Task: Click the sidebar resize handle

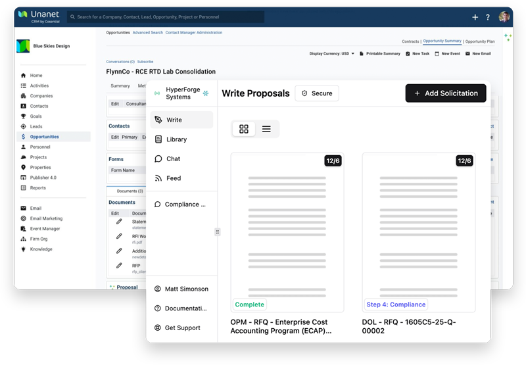Action: click(x=218, y=231)
